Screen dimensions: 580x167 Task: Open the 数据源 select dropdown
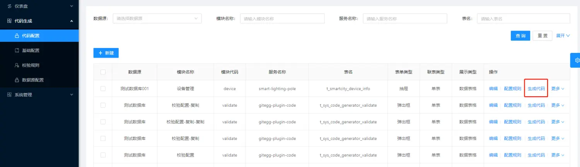coord(157,19)
